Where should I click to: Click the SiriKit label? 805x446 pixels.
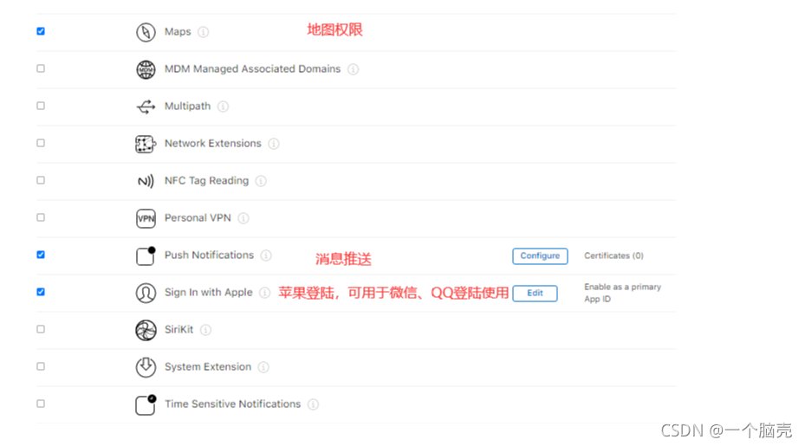click(x=179, y=329)
